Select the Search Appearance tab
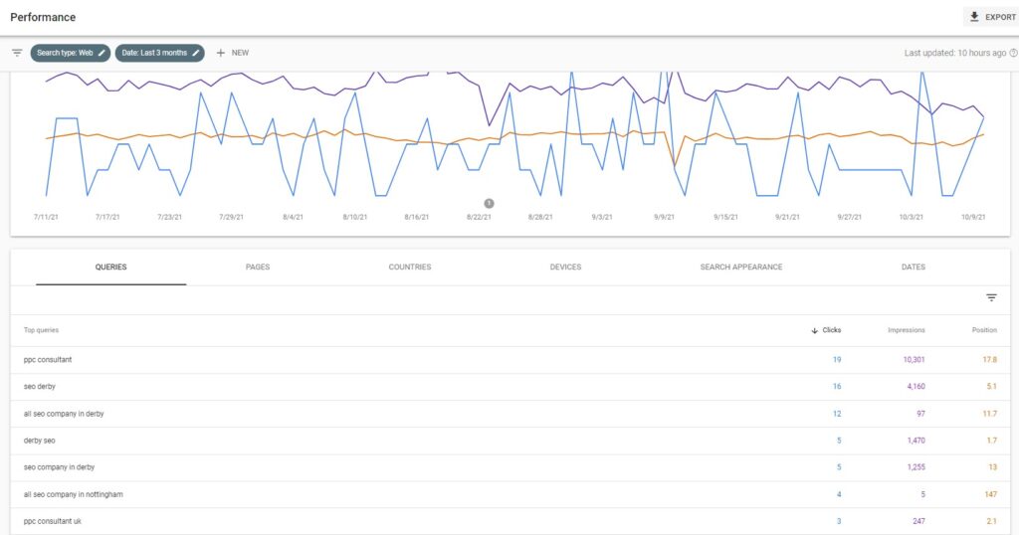Image resolution: width=1019 pixels, height=535 pixels. pyautogui.click(x=740, y=267)
